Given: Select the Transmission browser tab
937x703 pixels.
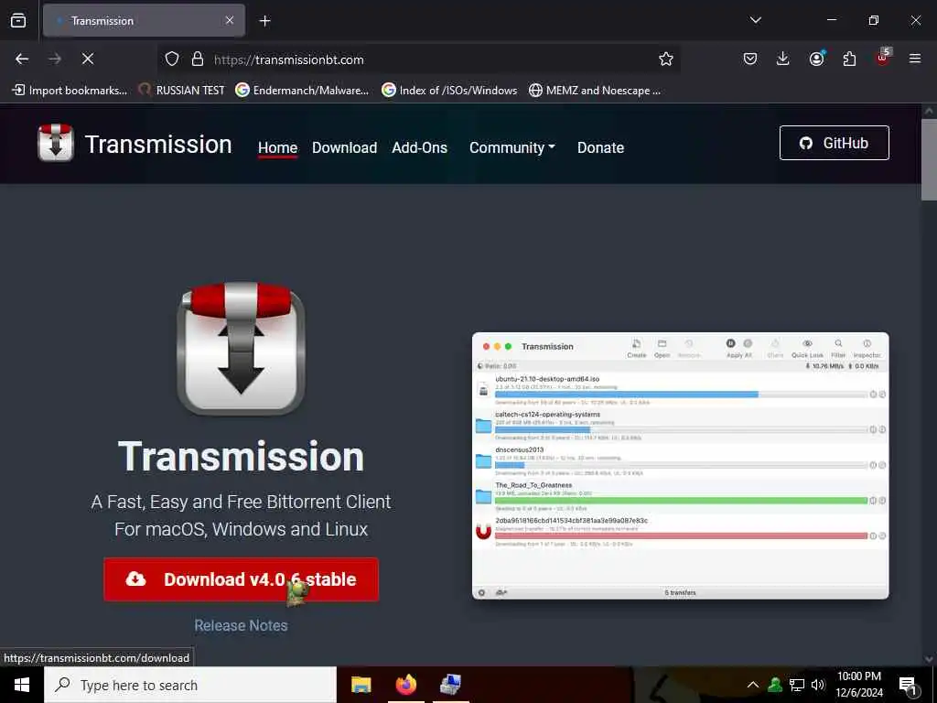Looking at the screenshot, I should click(x=144, y=20).
